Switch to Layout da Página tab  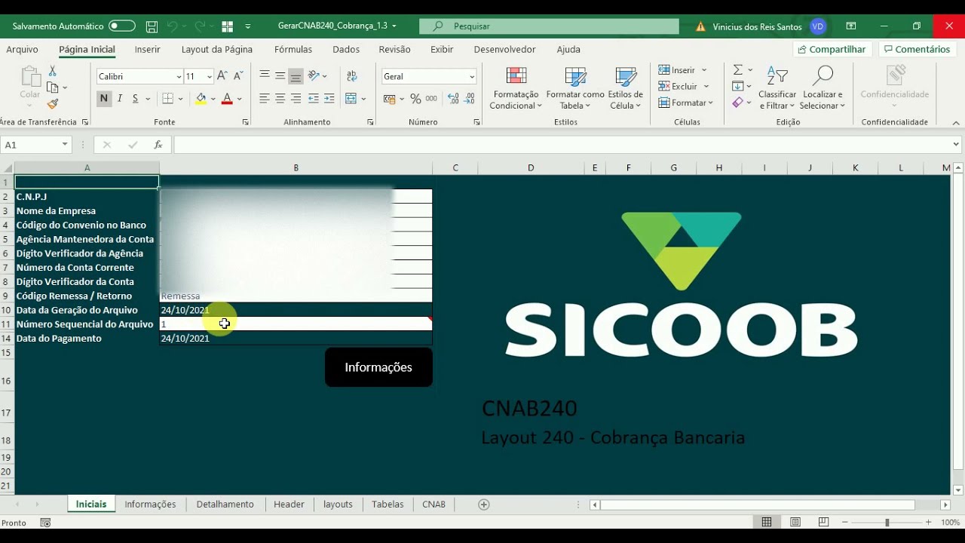coord(217,49)
